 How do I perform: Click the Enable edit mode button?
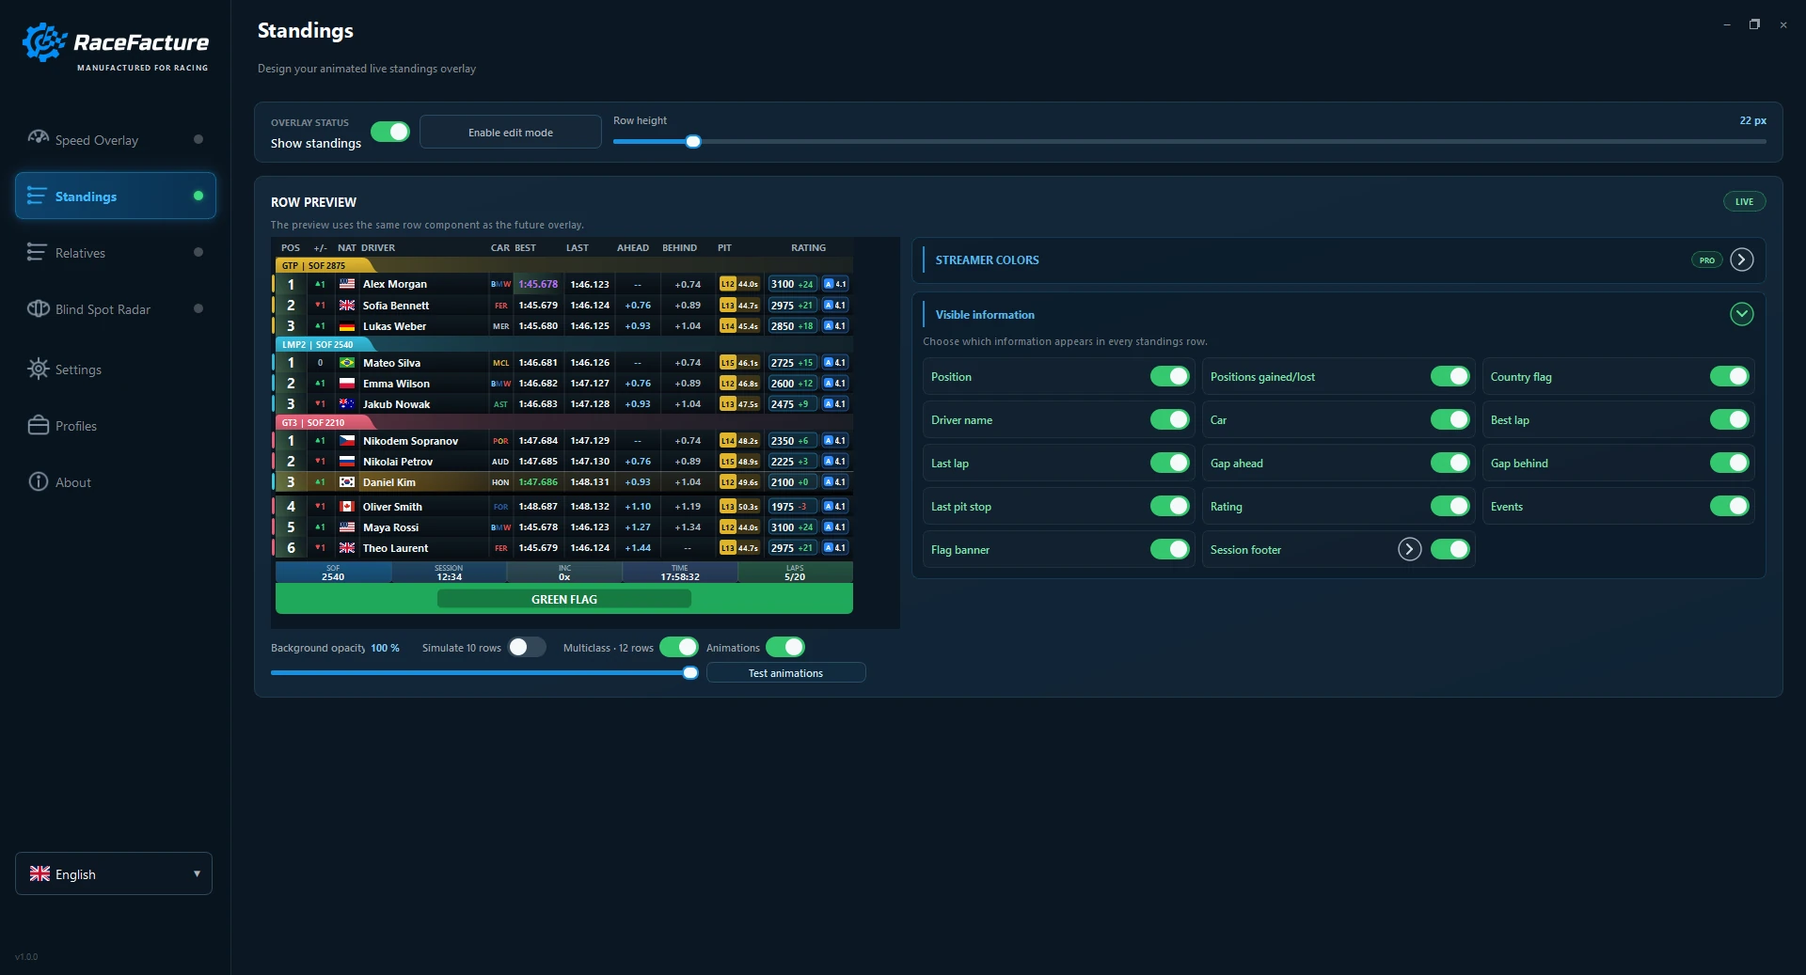click(x=511, y=132)
